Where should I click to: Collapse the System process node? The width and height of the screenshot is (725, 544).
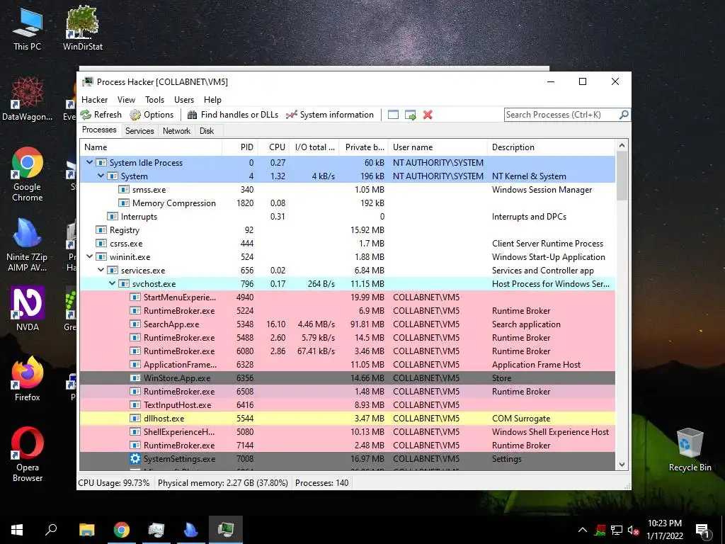point(101,176)
